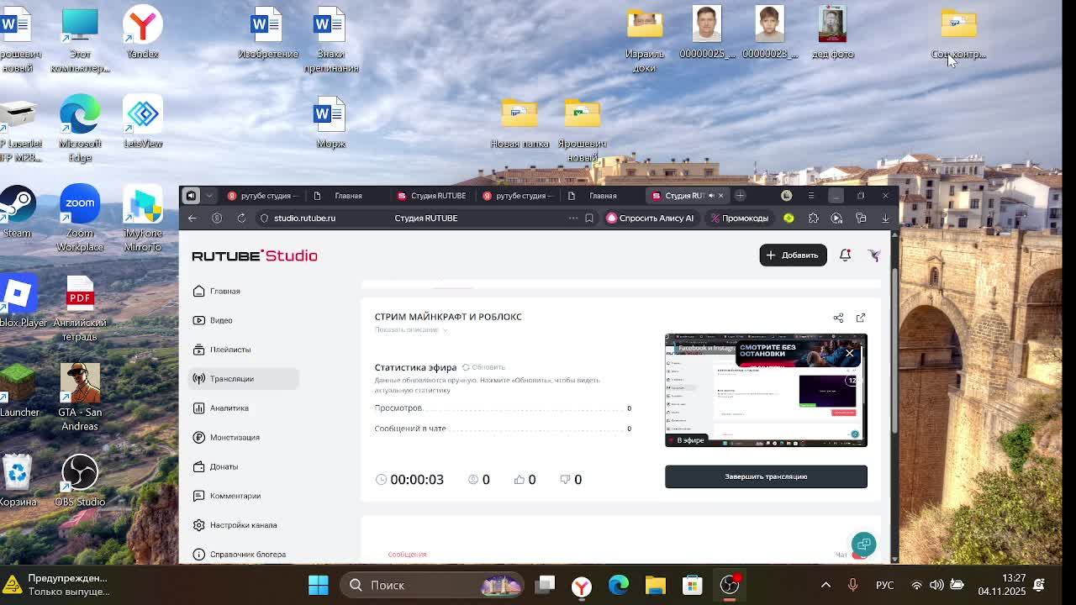
Task: Reload the studio.rutube.ru page
Action: [241, 218]
